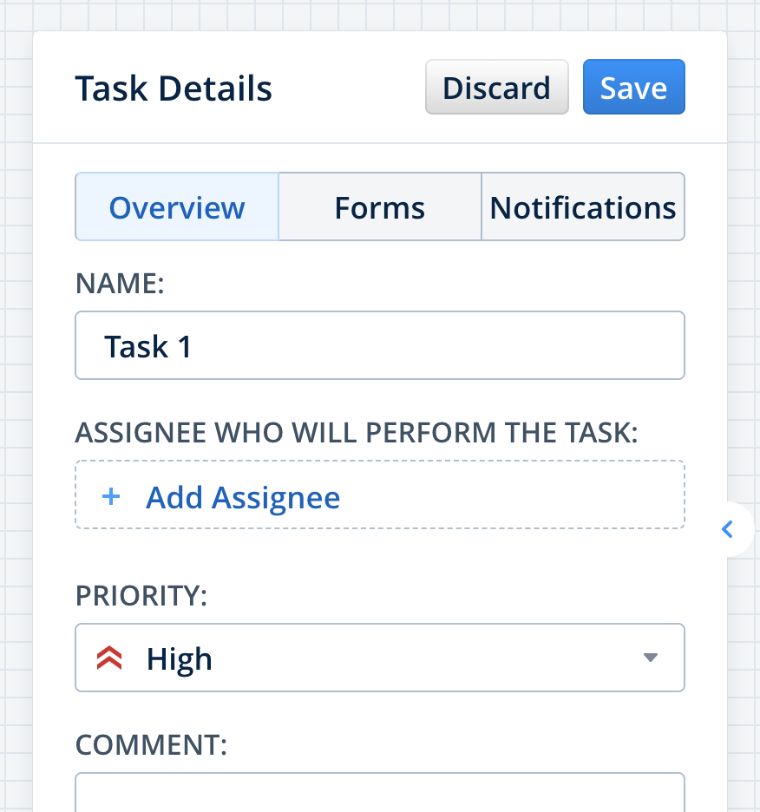Click the grid canvas outside the panel

(16, 347)
